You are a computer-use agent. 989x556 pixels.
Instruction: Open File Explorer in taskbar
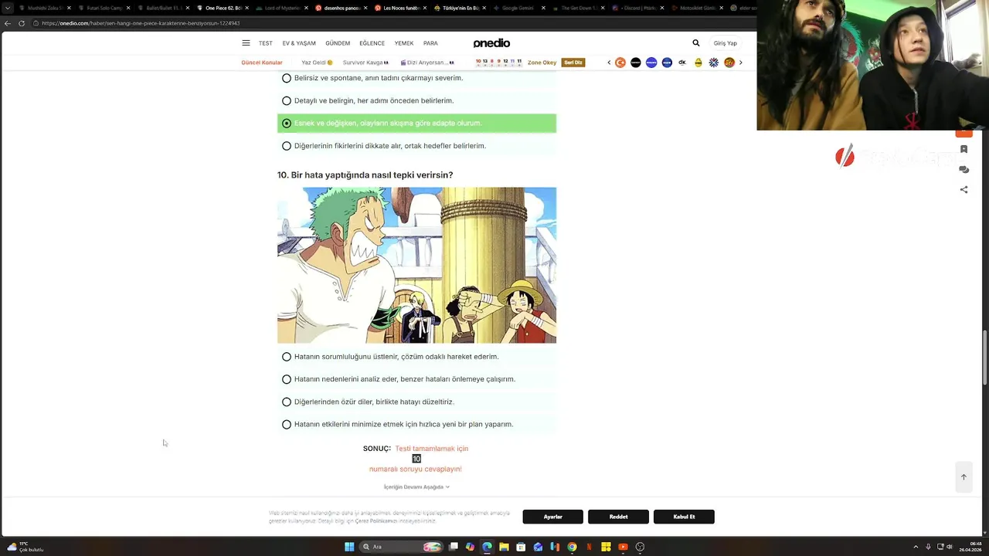[504, 547]
